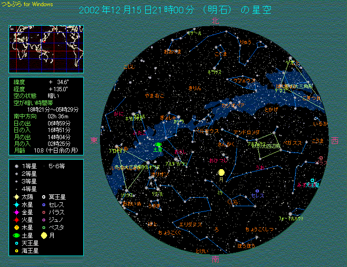Select the yellow Moon disc on the star chart
The height and width of the screenshot is (267, 347).
(221, 172)
